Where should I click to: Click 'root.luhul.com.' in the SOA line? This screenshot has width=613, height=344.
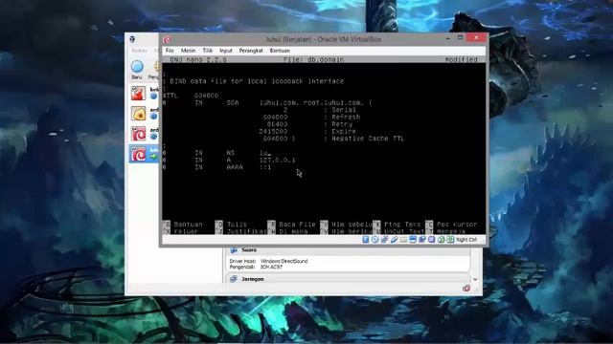[333, 103]
